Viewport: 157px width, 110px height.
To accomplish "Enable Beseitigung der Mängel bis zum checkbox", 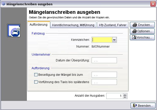I will pyautogui.click(x=36, y=75).
